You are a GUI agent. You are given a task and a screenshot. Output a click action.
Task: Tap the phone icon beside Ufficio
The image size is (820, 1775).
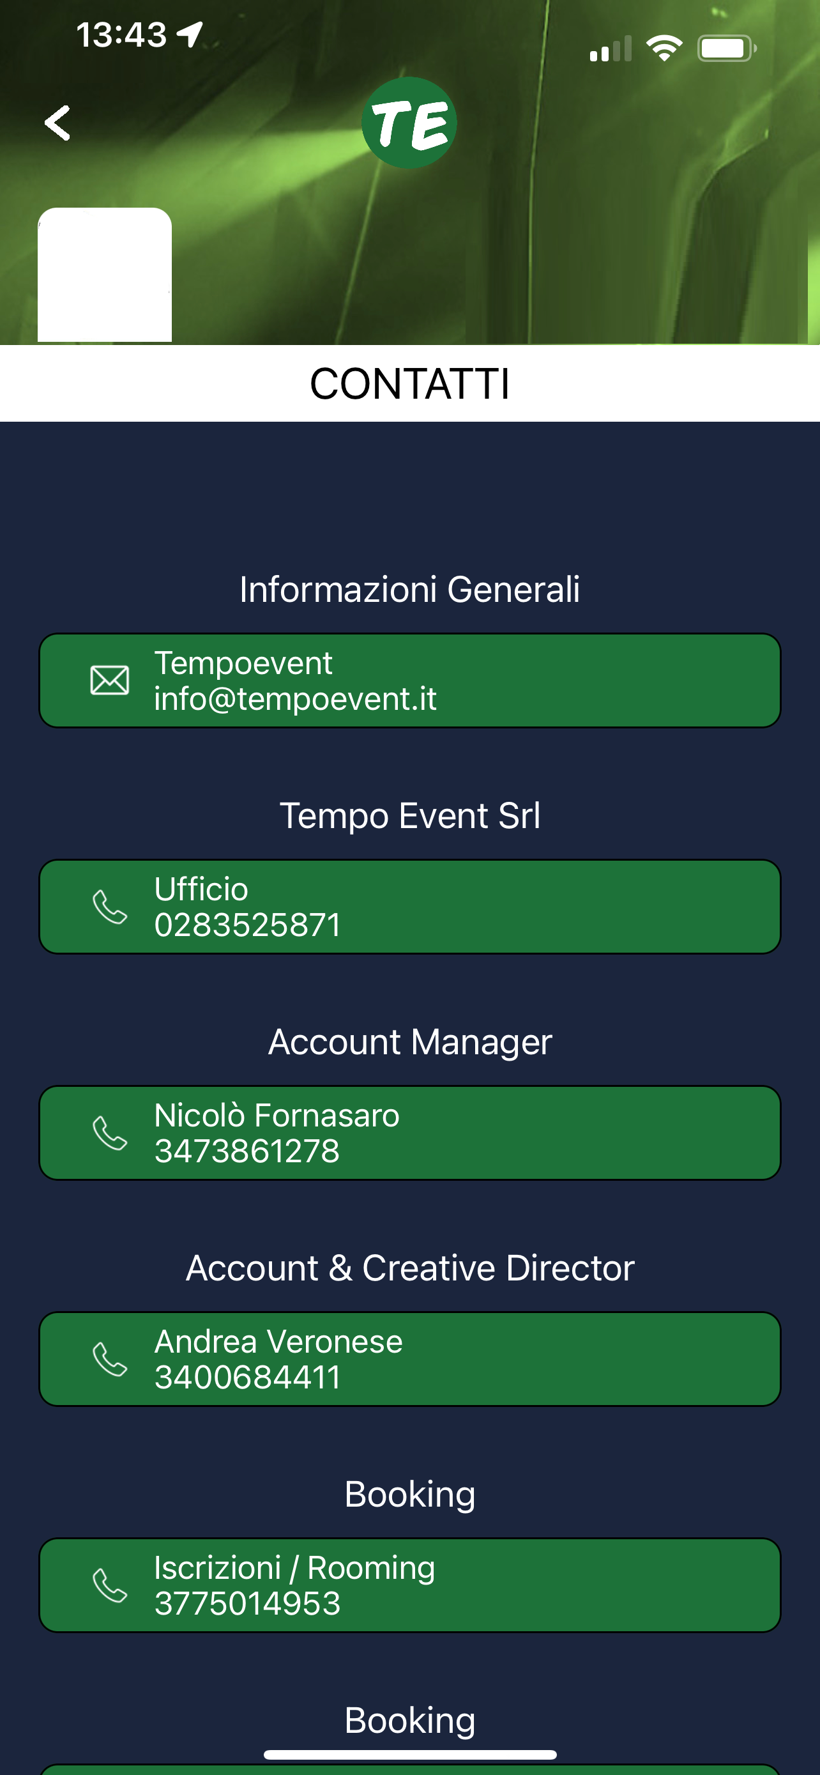[x=109, y=906]
